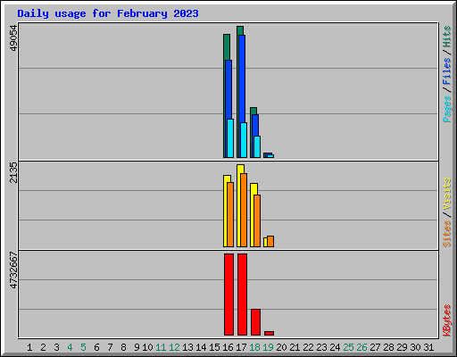This screenshot has height=357, width=457.
Task: Click the cyan Pages bar for day 16
Action: 230,138
